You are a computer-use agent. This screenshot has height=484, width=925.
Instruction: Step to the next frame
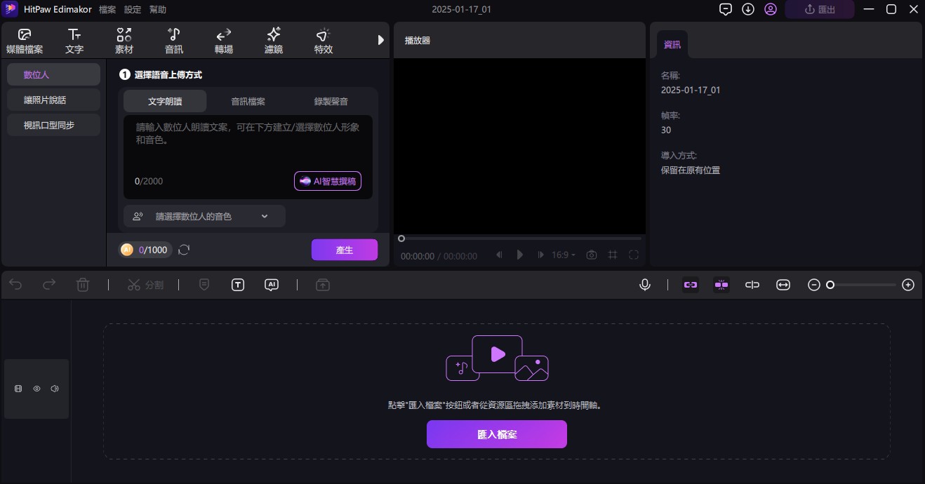540,255
